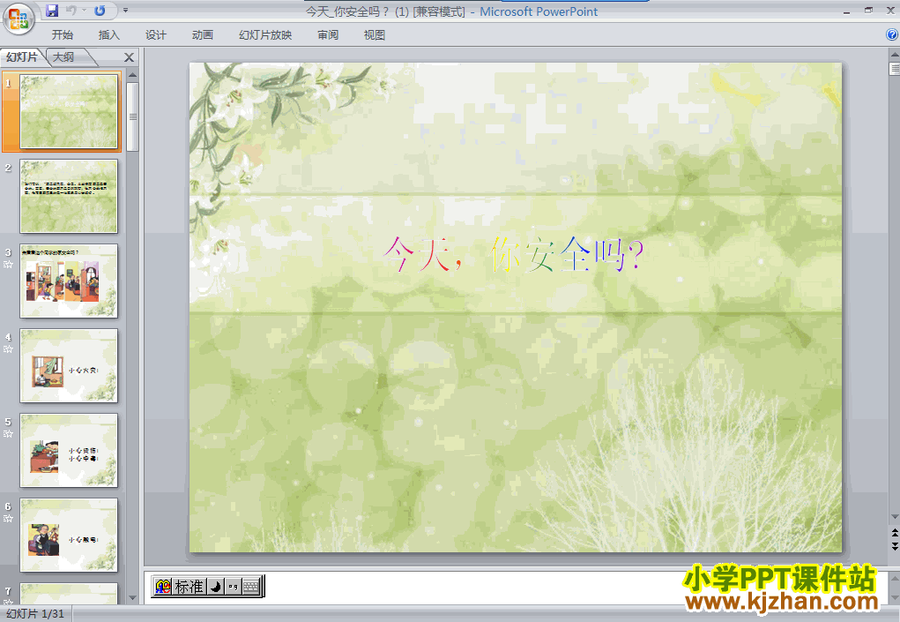This screenshot has height=622, width=900.
Task: Select the 设计 ribbon tab
Action: tap(155, 35)
